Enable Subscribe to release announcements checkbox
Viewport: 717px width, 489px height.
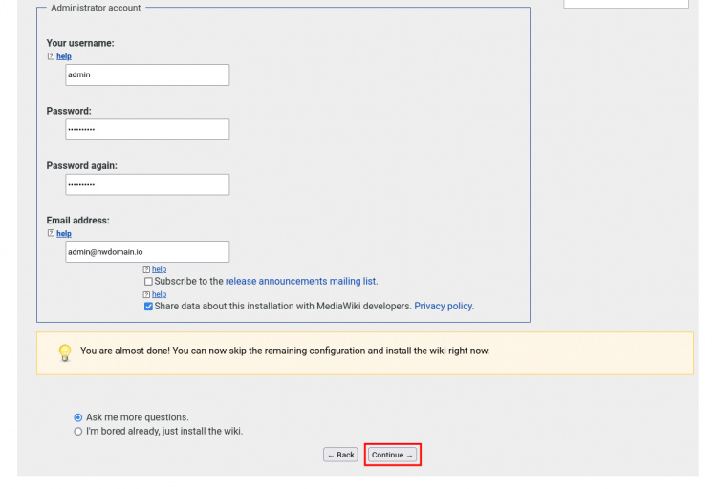[x=148, y=282]
